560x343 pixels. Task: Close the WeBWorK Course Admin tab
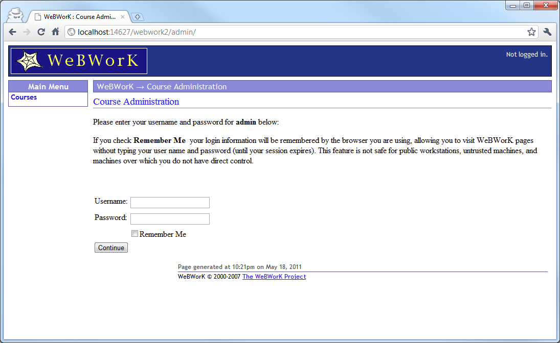[x=123, y=17]
